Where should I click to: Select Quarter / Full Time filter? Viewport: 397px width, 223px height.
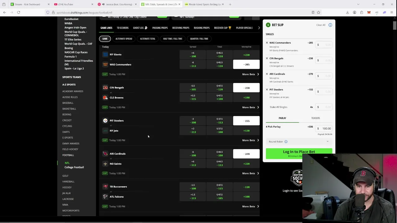click(x=199, y=39)
